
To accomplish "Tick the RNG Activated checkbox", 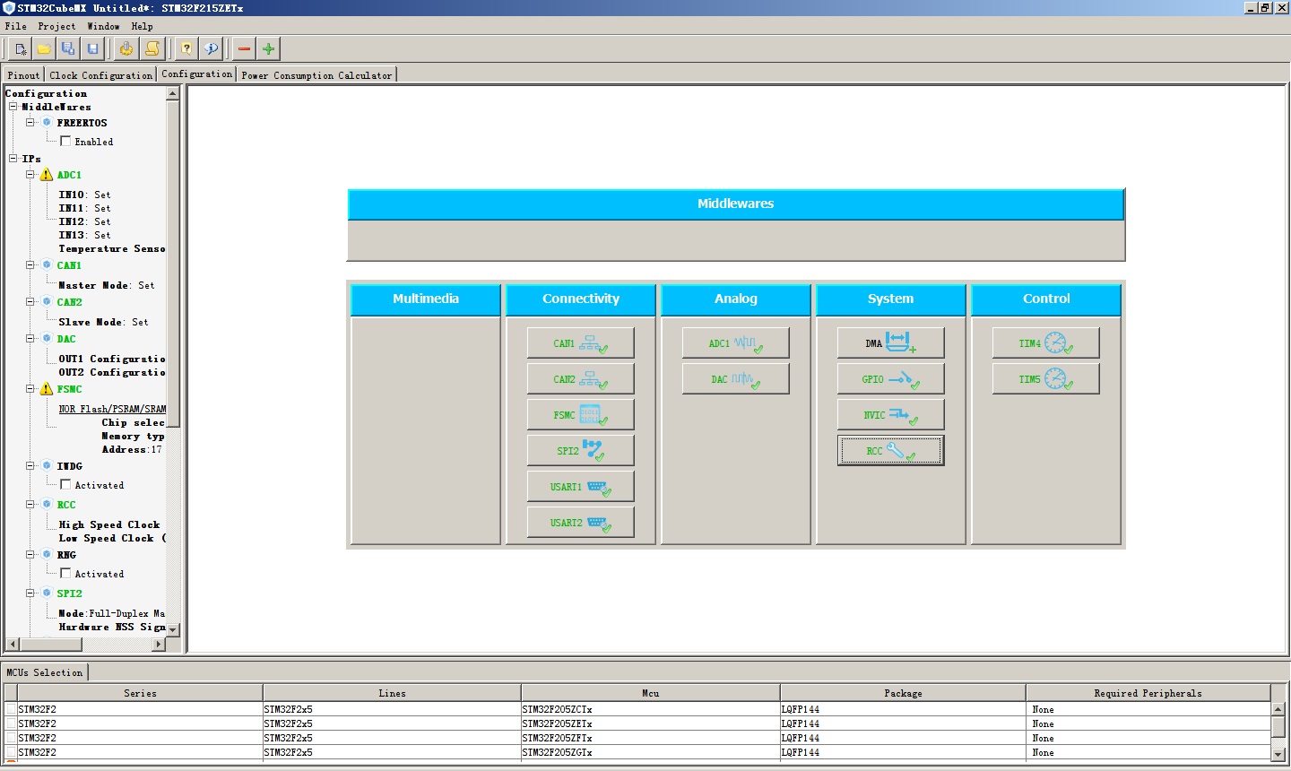I will [65, 573].
